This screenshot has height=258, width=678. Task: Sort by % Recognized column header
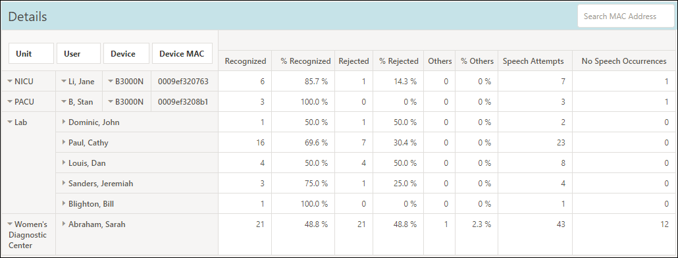pos(305,61)
